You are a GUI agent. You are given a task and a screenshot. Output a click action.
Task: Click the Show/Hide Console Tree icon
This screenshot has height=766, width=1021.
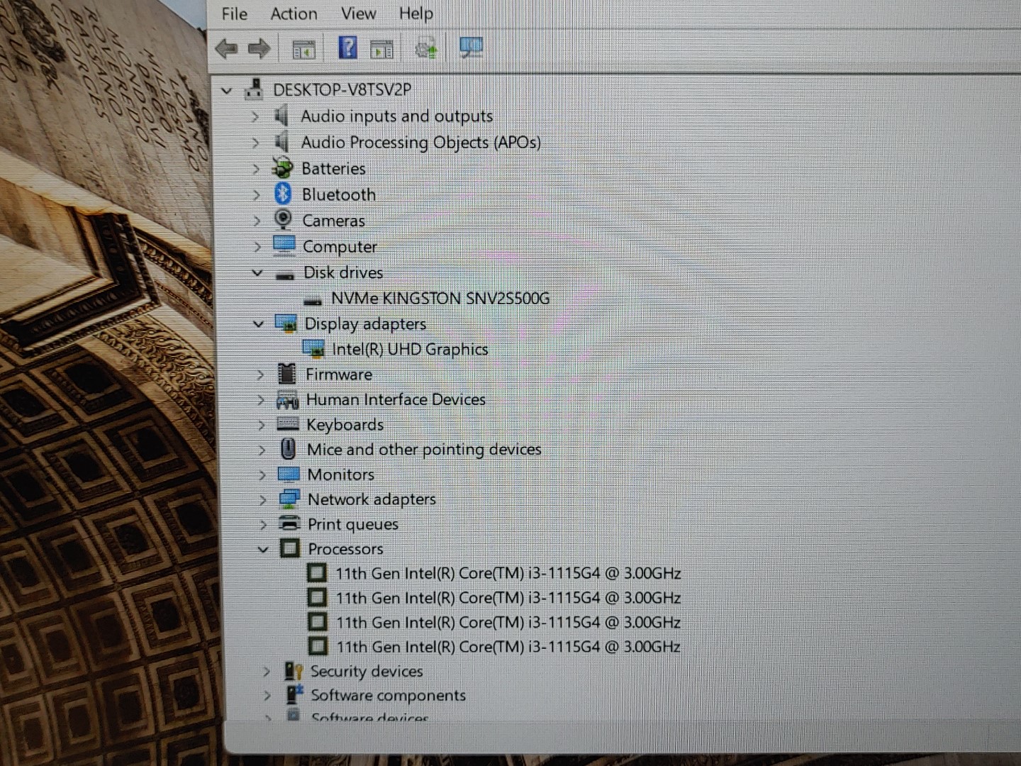click(x=303, y=50)
